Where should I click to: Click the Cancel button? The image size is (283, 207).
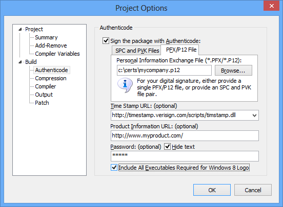(253, 190)
